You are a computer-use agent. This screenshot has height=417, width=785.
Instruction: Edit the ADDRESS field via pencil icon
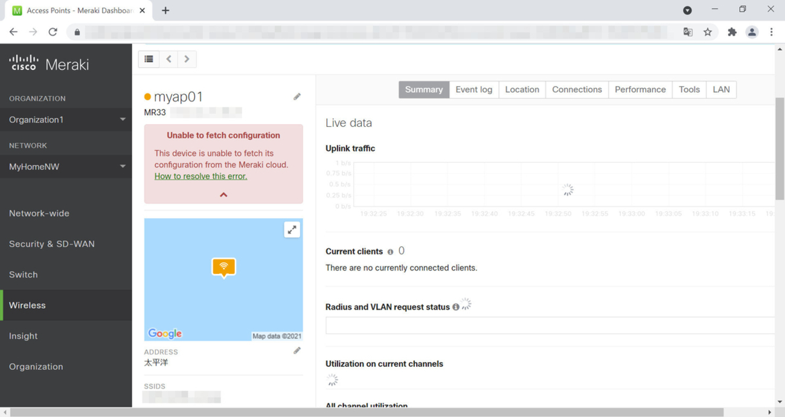pos(297,350)
